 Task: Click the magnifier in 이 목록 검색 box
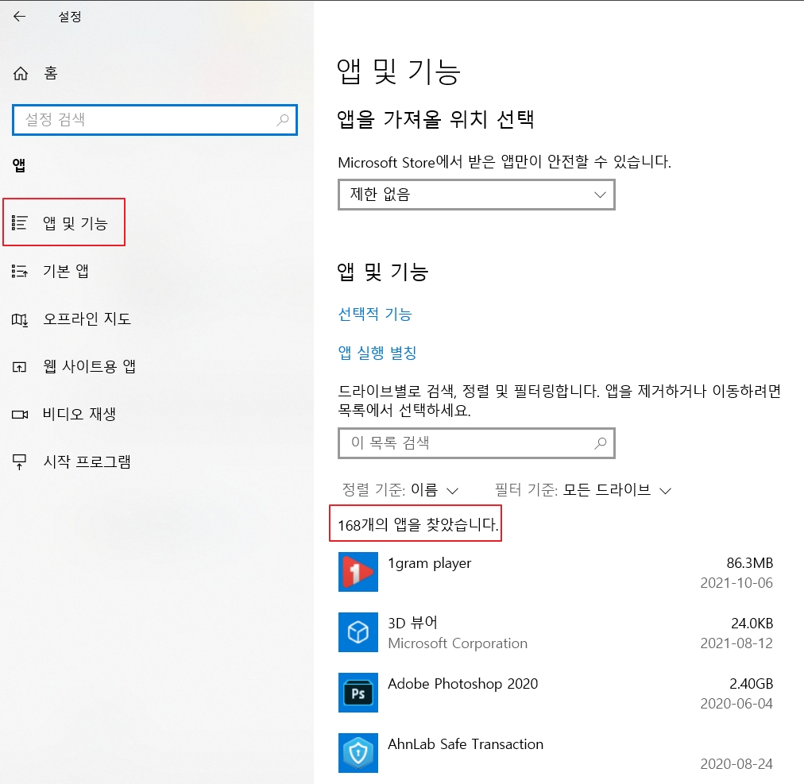[x=600, y=443]
